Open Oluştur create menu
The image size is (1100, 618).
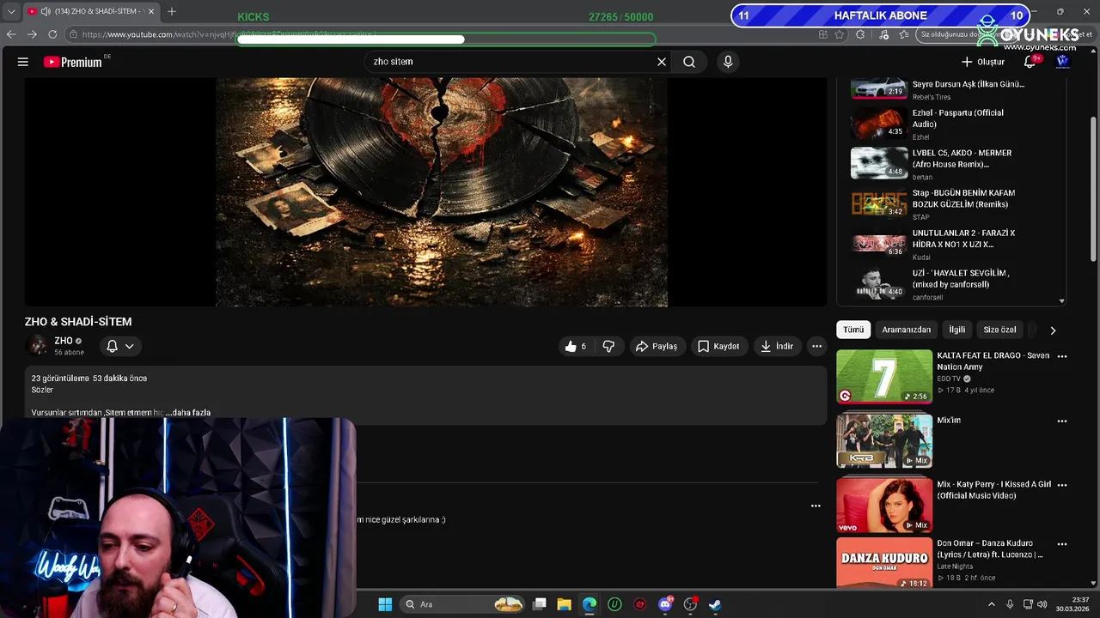click(x=983, y=62)
